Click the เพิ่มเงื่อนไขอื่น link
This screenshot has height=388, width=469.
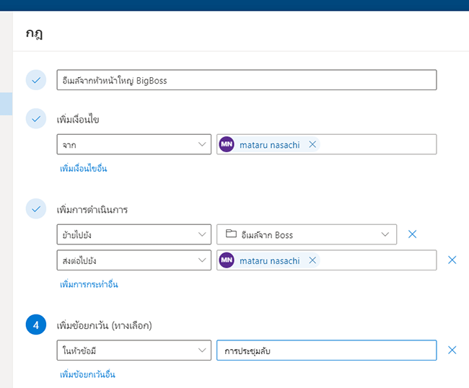click(x=84, y=168)
